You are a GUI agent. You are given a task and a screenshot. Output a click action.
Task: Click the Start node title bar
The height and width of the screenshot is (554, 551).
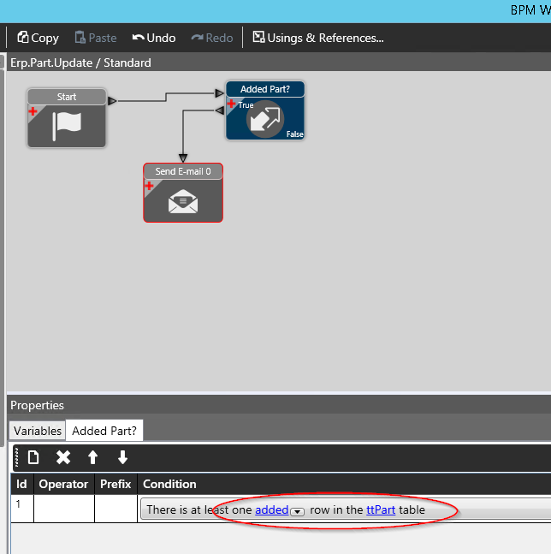[67, 97]
